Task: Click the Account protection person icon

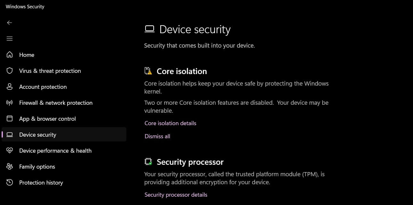Action: click(x=10, y=87)
